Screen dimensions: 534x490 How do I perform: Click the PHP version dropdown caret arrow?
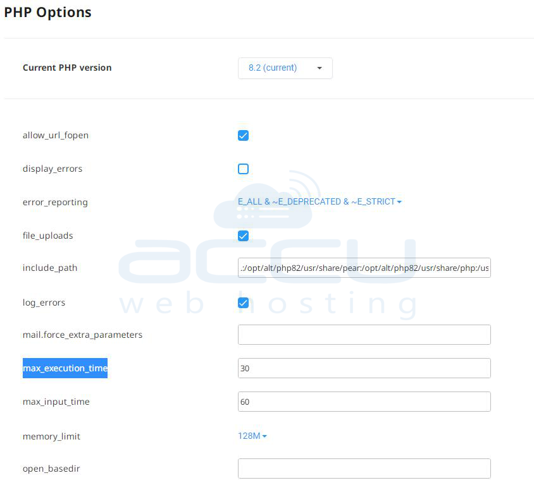click(320, 68)
